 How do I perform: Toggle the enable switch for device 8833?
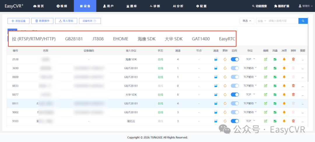[235, 86]
